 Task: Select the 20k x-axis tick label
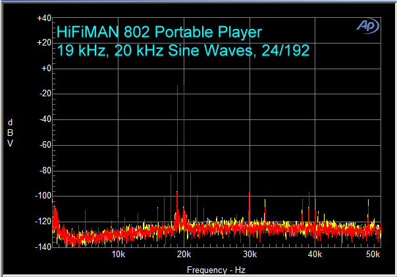click(184, 255)
